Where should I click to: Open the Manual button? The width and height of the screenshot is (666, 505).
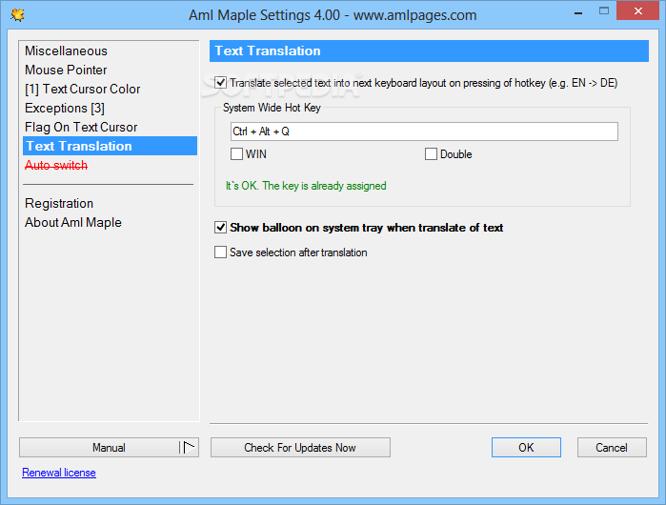(x=109, y=448)
